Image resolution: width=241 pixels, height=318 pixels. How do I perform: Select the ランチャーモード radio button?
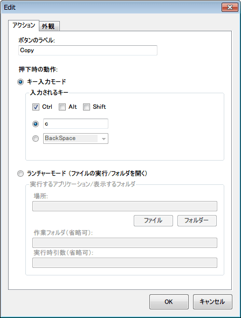[x=20, y=174]
